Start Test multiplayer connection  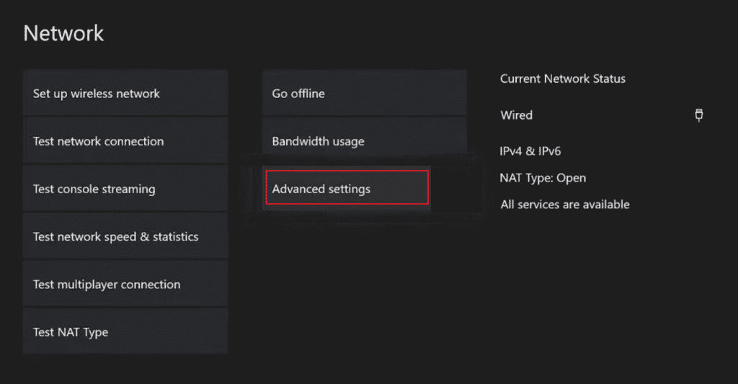pyautogui.click(x=125, y=284)
